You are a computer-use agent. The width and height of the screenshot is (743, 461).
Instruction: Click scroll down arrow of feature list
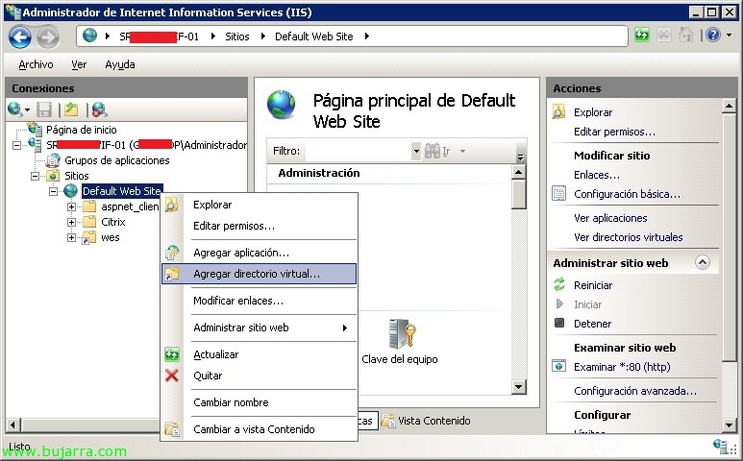point(519,387)
